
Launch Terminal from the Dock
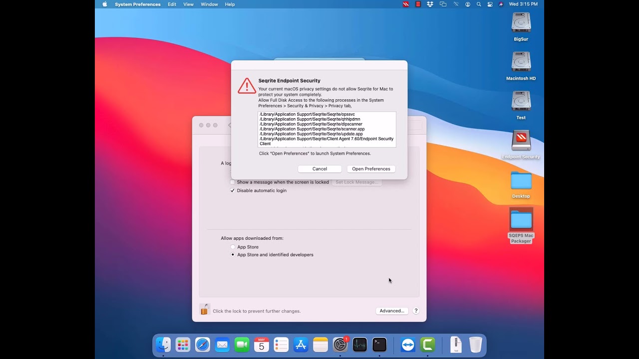379,345
